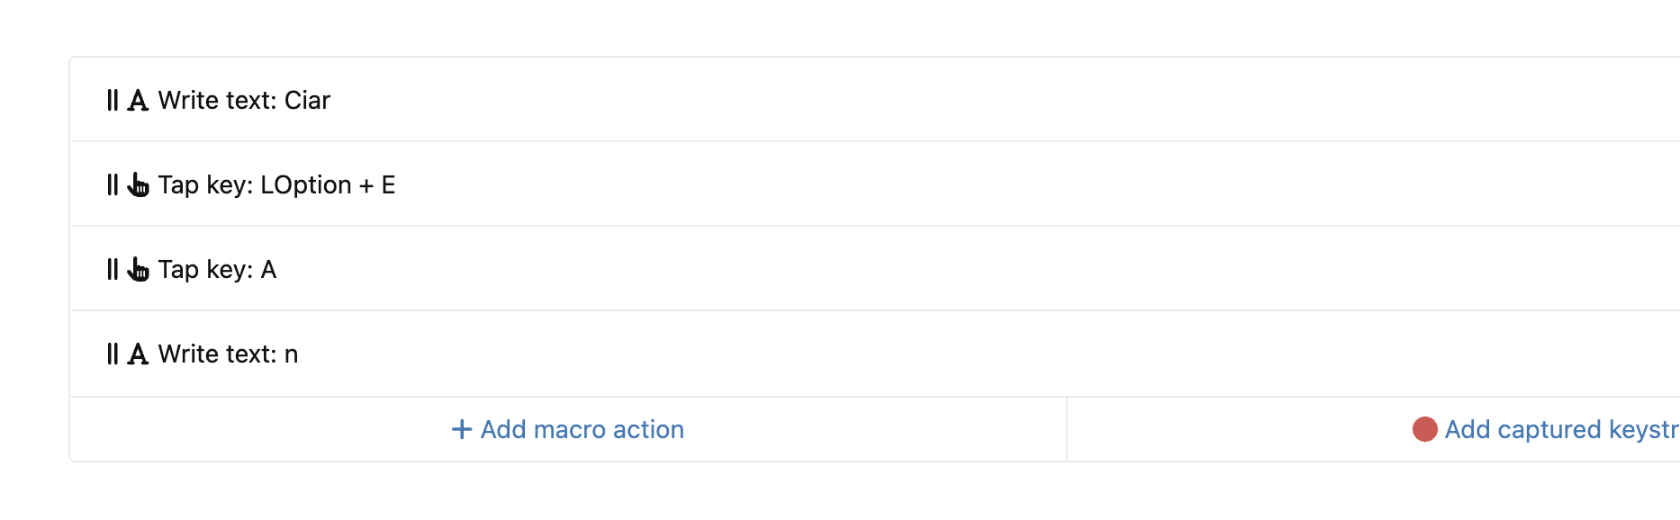Open the 'Tap key: LOption + E' action

pyautogui.click(x=276, y=184)
